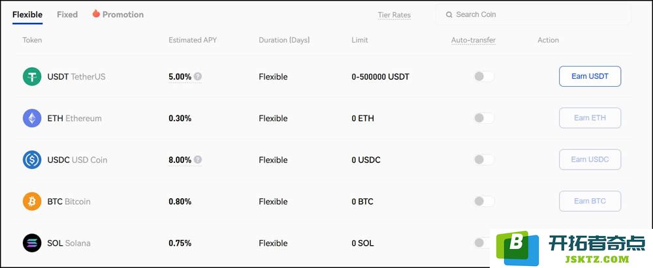Viewport: 653px width, 268px height.
Task: Switch to the Fixed tab
Action: [x=67, y=14]
